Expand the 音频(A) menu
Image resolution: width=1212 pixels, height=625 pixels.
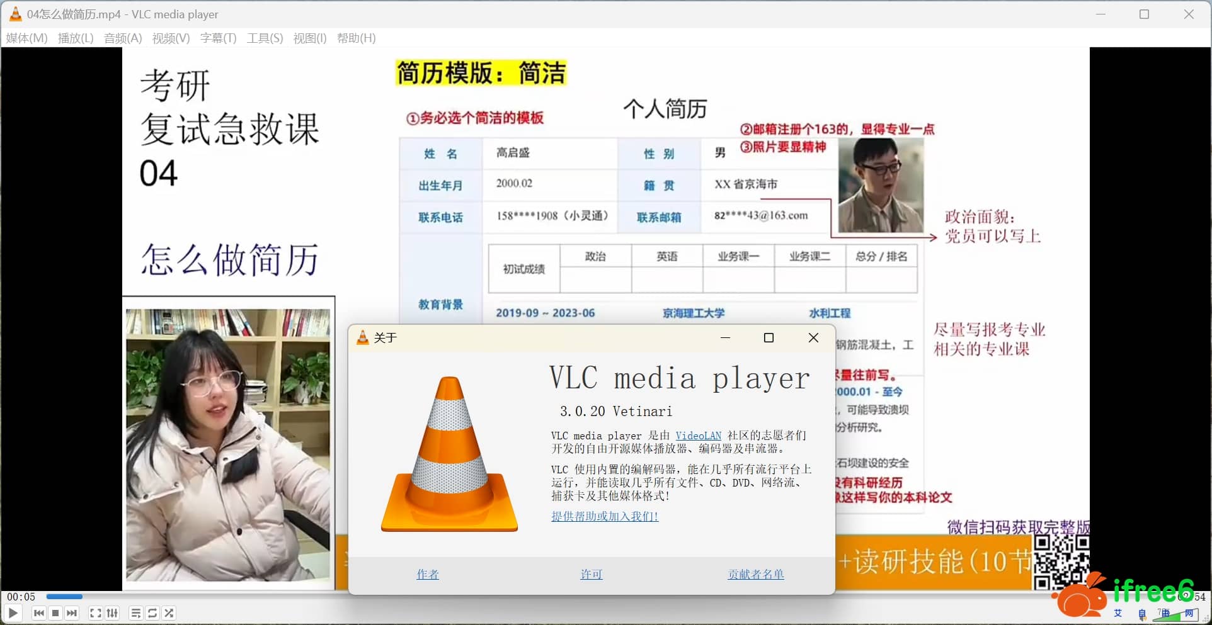click(x=123, y=38)
